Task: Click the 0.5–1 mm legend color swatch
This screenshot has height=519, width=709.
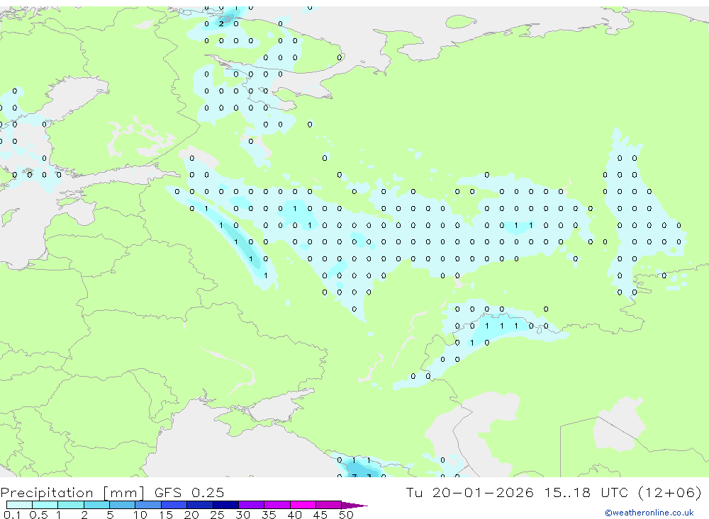Action: pos(45,505)
